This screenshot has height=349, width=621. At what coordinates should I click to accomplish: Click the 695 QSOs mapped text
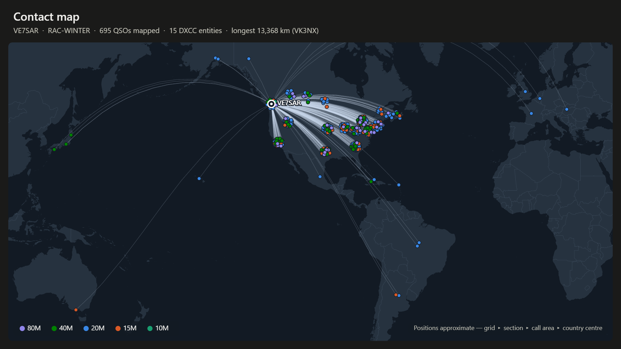pos(129,31)
